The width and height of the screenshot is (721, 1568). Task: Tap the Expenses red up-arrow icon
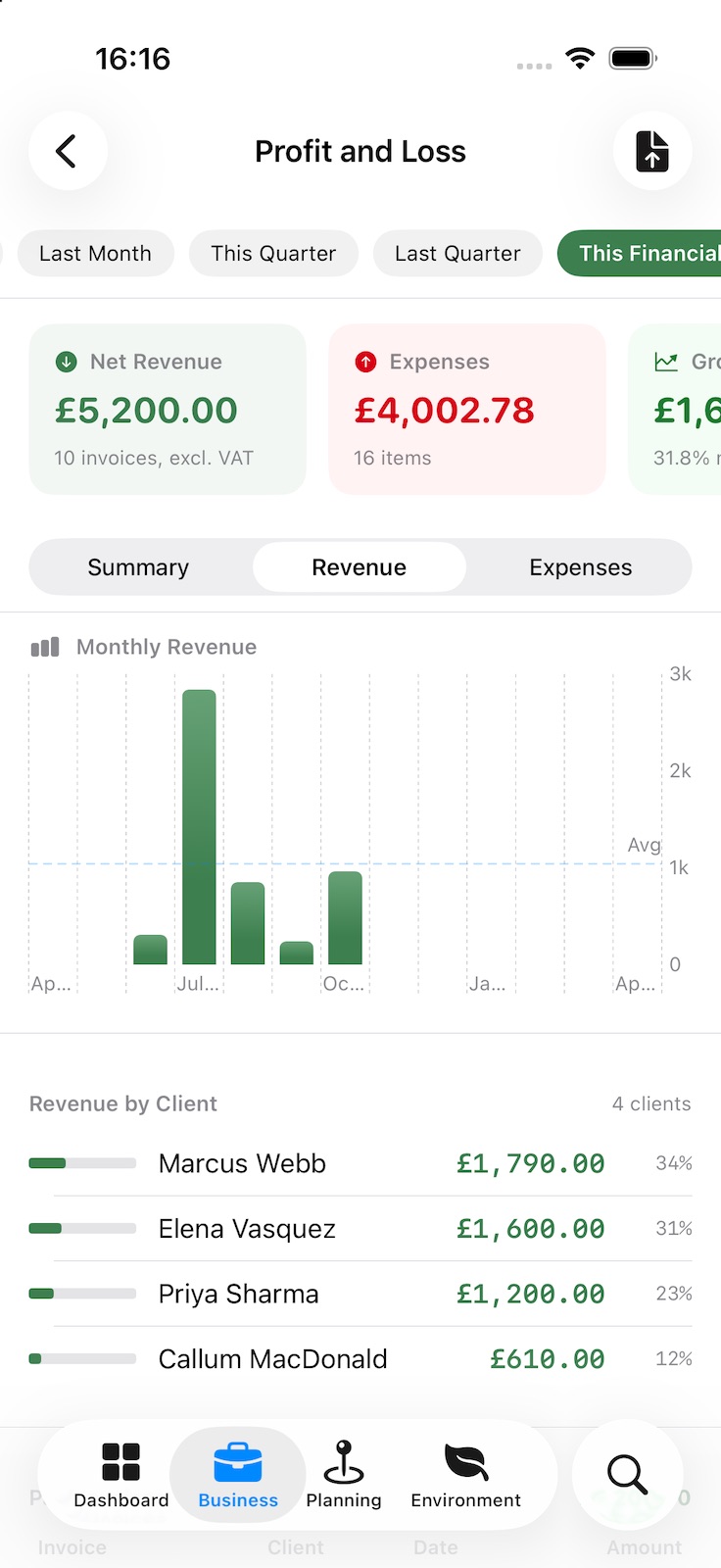click(365, 362)
